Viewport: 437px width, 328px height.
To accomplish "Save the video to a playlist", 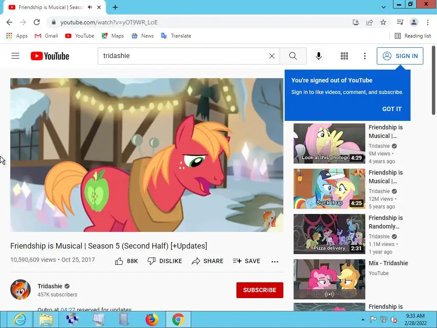I will click(246, 261).
